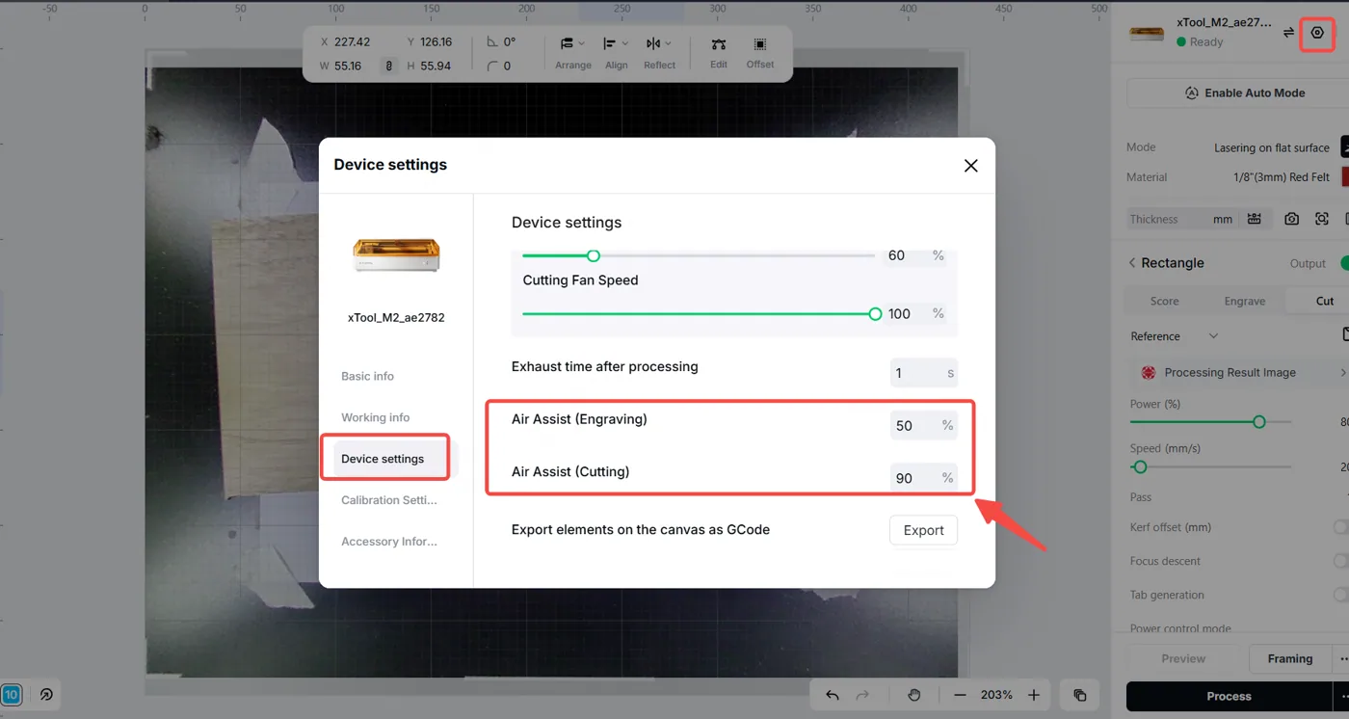Go back from Rectangle panel chevron
The image size is (1349, 719).
click(1132, 263)
